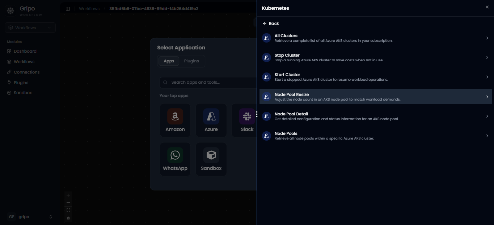Click the Your top apps label
Screen dimensions: 494x225
point(174,96)
